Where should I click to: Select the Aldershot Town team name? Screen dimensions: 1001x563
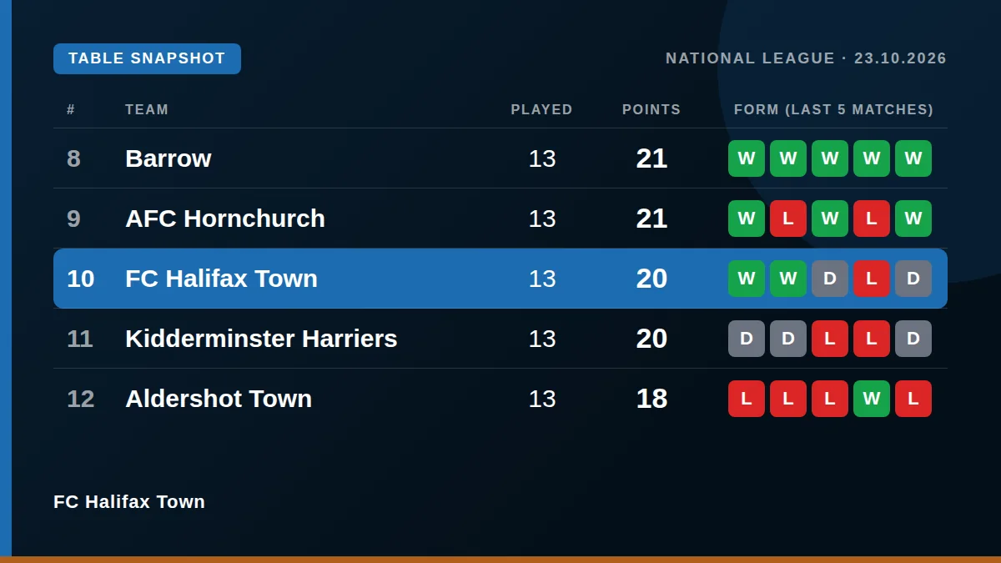[x=219, y=399]
